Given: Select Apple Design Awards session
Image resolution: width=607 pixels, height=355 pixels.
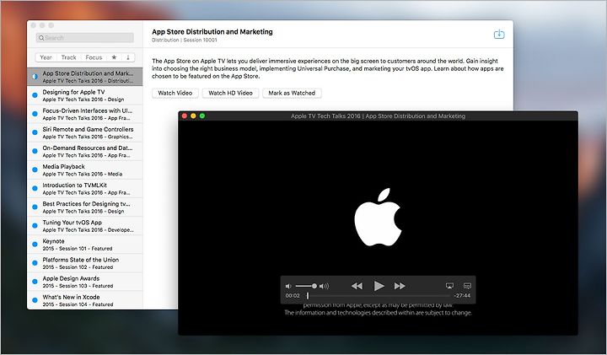Looking at the screenshot, I should tap(85, 282).
